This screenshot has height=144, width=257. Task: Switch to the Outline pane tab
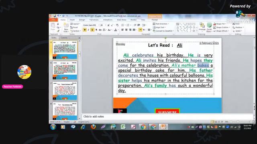pyautogui.click(x=64, y=38)
